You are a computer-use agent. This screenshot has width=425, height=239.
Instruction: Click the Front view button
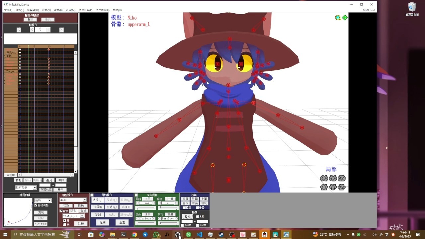186,199
